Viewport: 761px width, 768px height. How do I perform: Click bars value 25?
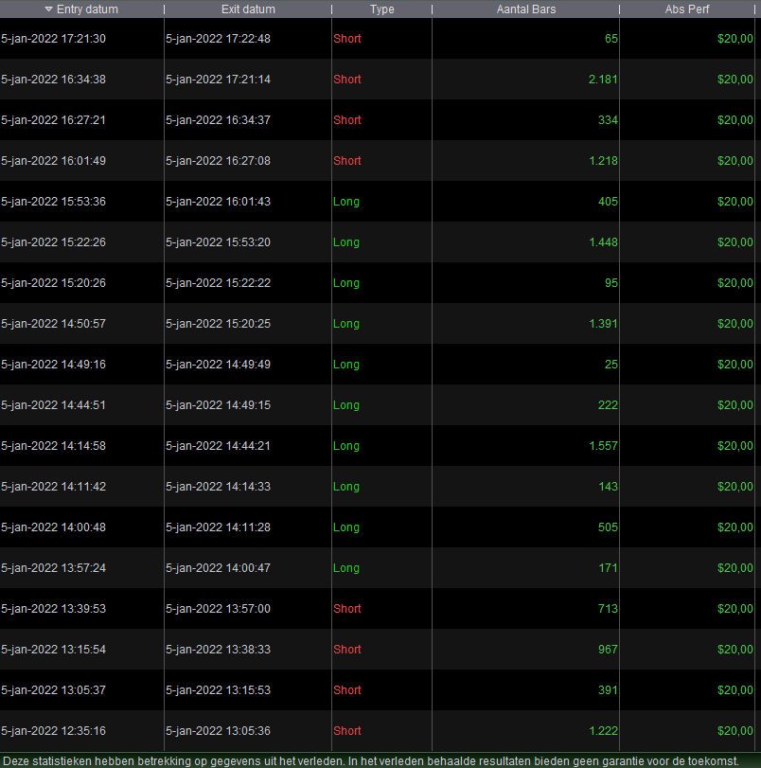[x=611, y=364]
